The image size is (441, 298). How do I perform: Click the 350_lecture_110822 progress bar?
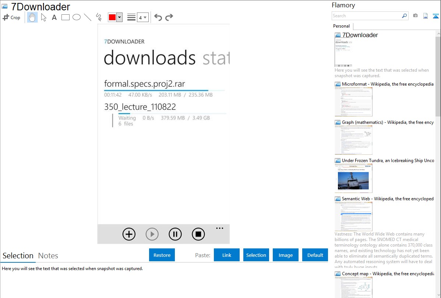[172, 114]
